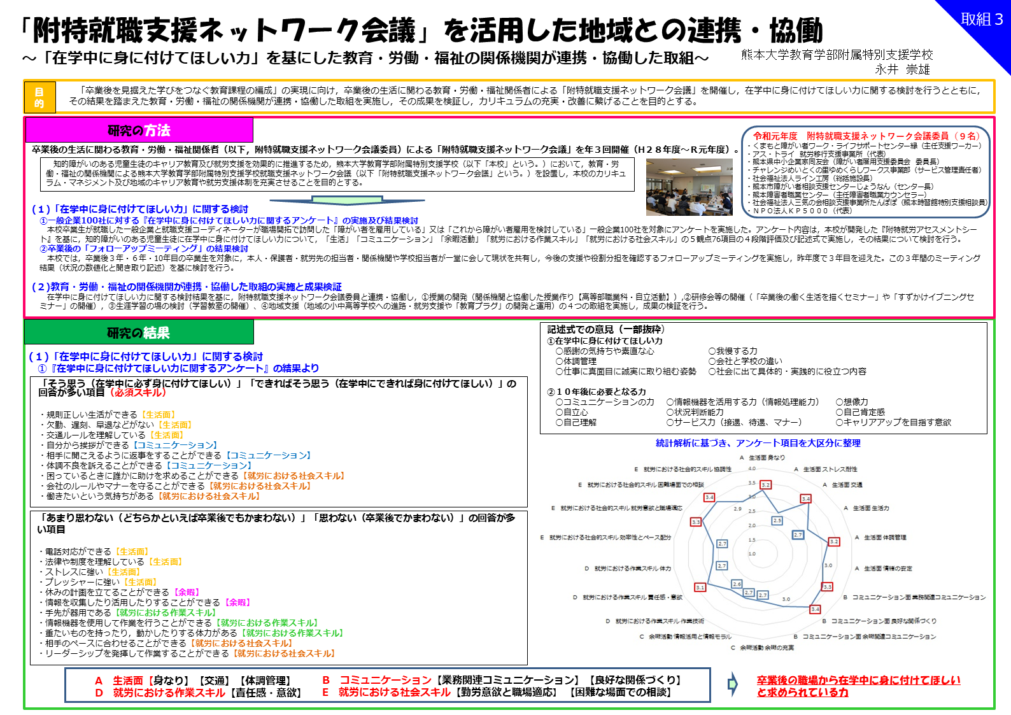Select list item '働きたいという気持ちがある'
This screenshot has height=715, width=1011.
[x=96, y=496]
